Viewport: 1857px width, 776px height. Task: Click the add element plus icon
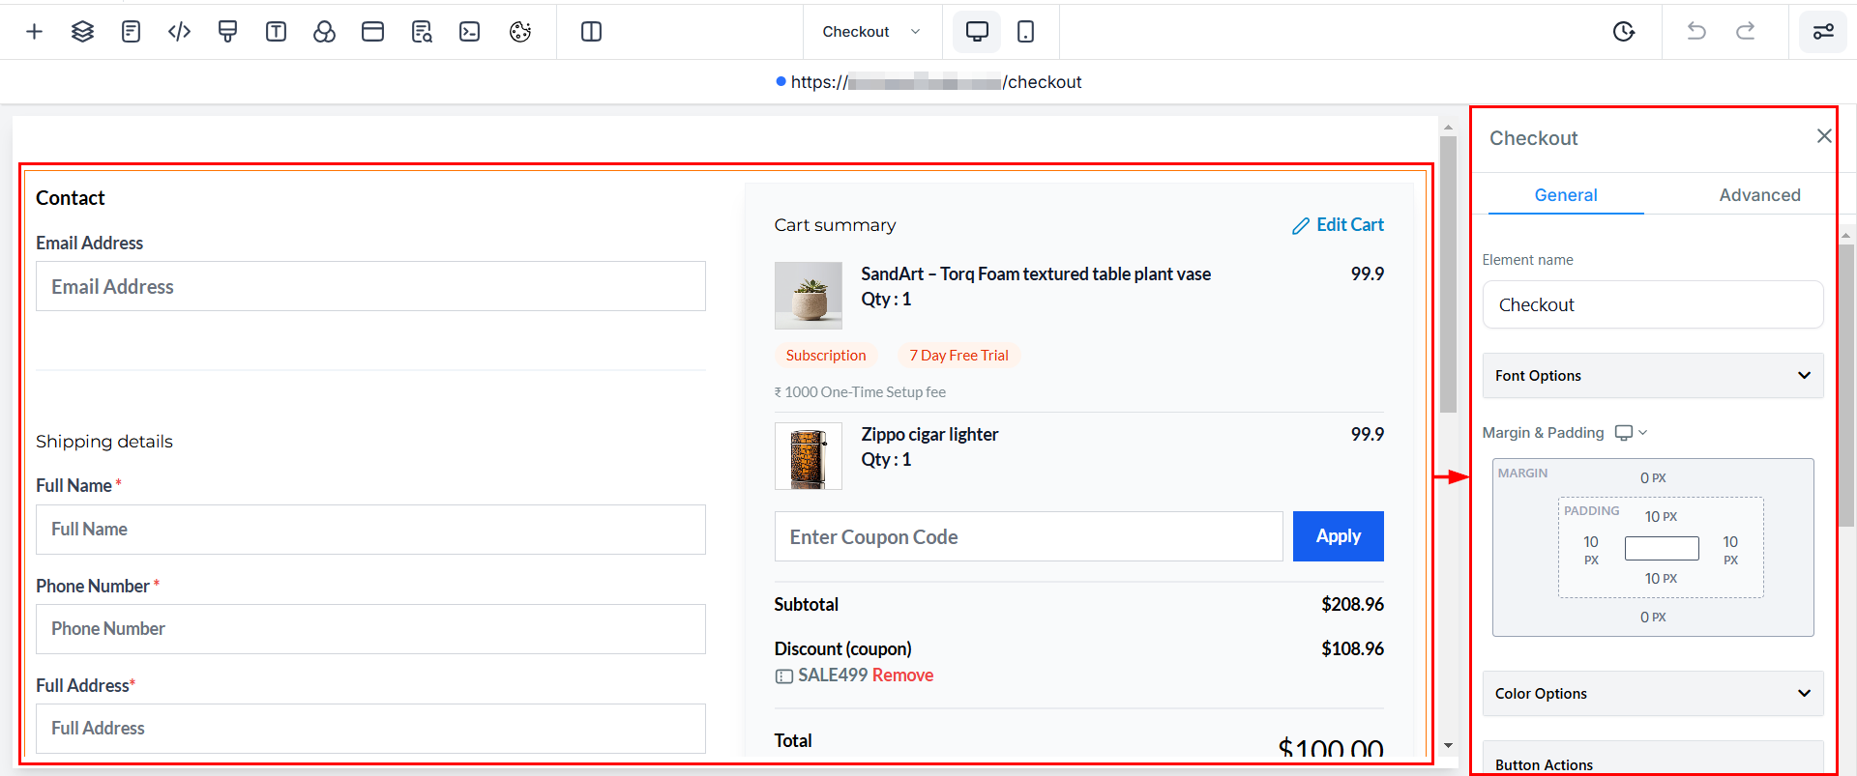(x=34, y=32)
